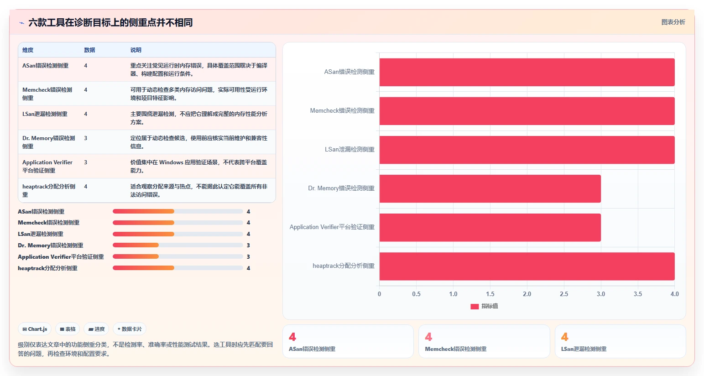Click value 3 in the Application Verifier table row
Screen dimensions: 704x376
tap(86, 162)
